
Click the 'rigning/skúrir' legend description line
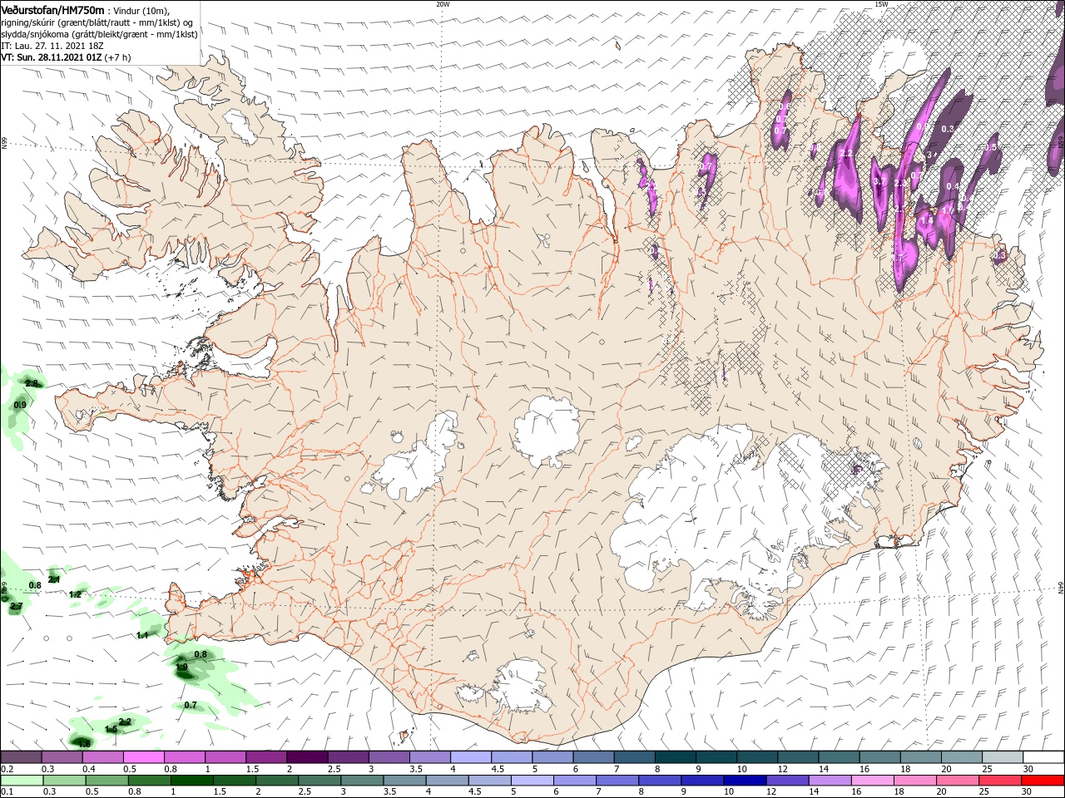click(x=97, y=22)
